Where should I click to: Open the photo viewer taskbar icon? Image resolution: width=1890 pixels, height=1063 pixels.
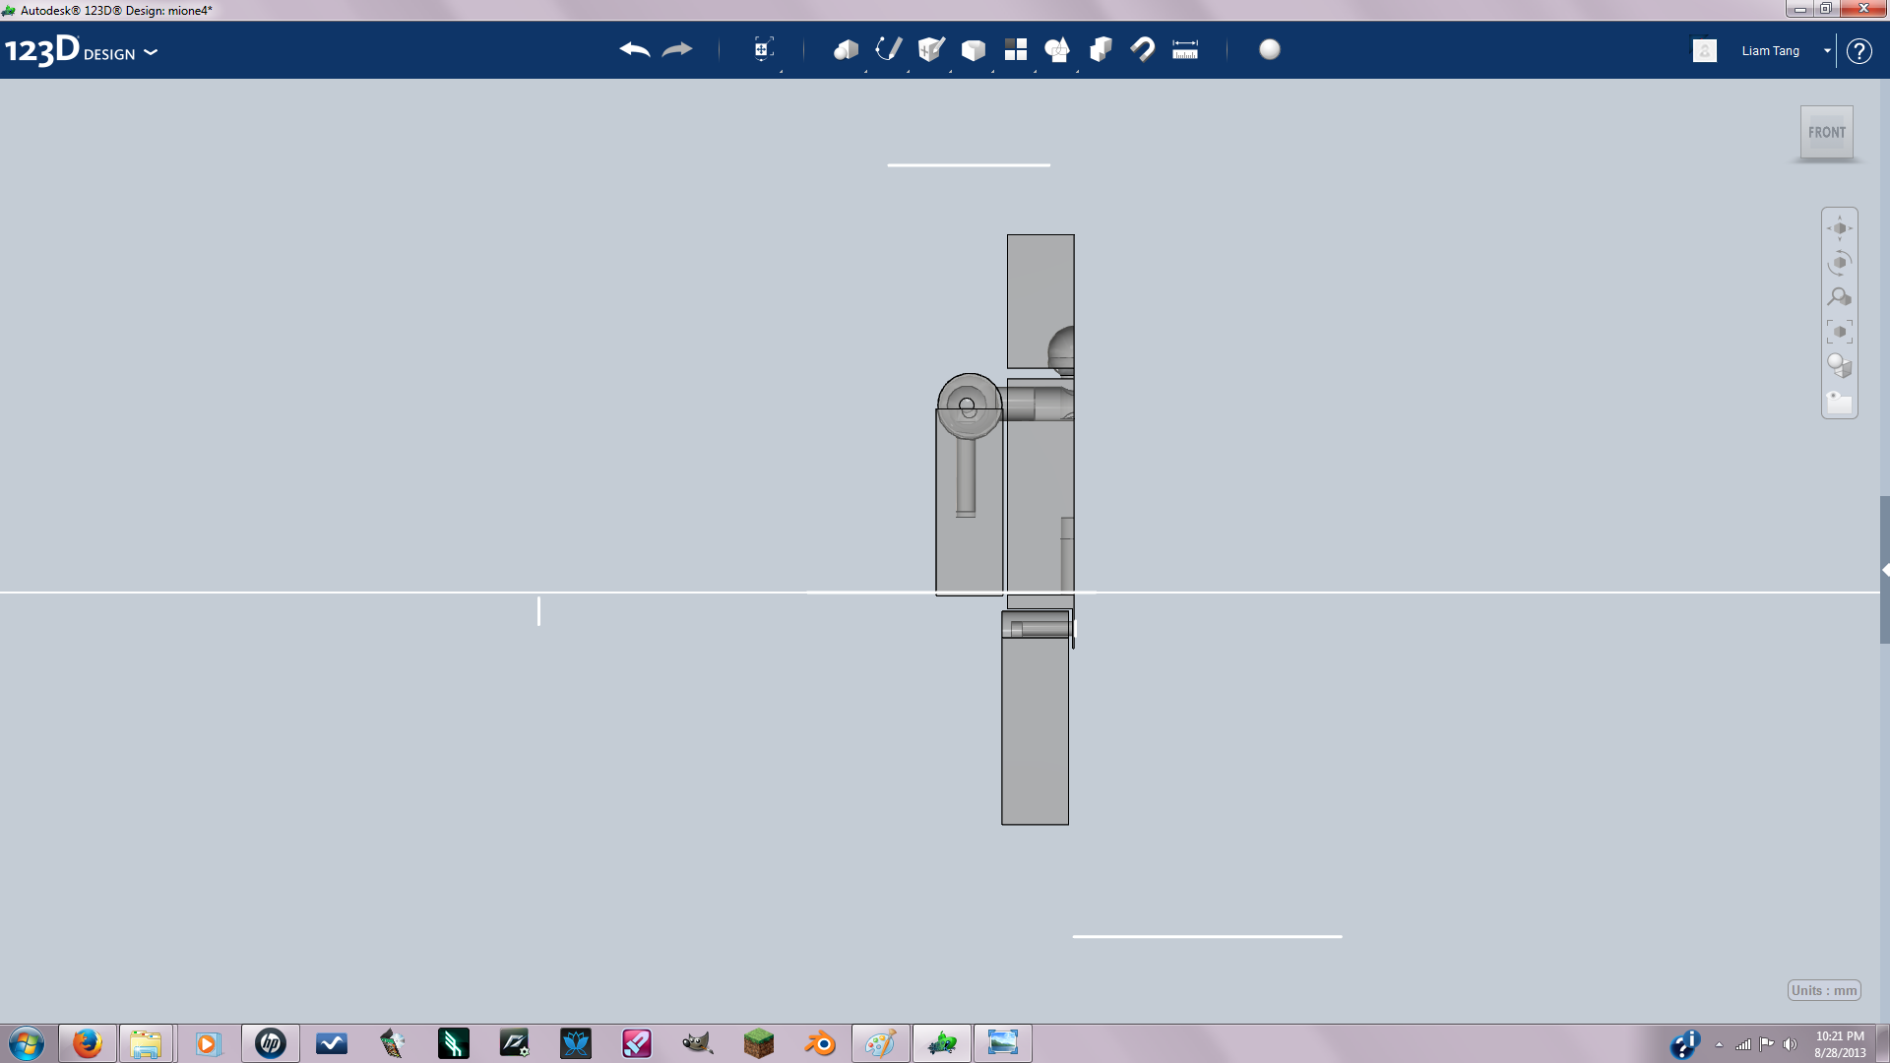(1003, 1043)
